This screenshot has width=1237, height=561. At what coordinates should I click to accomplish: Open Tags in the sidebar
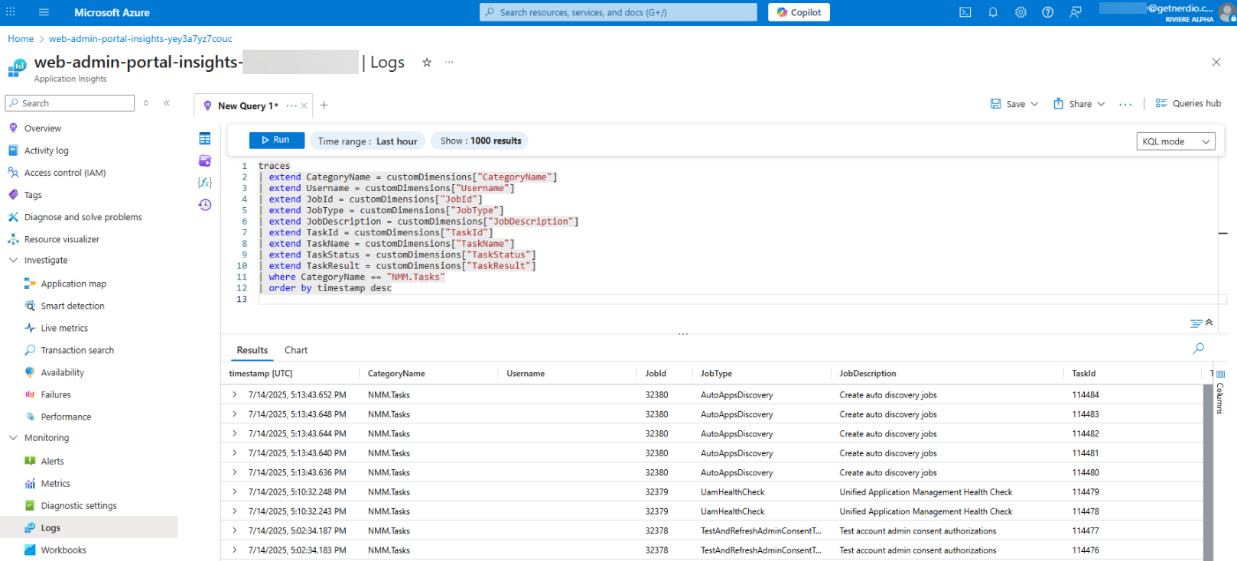[33, 195]
